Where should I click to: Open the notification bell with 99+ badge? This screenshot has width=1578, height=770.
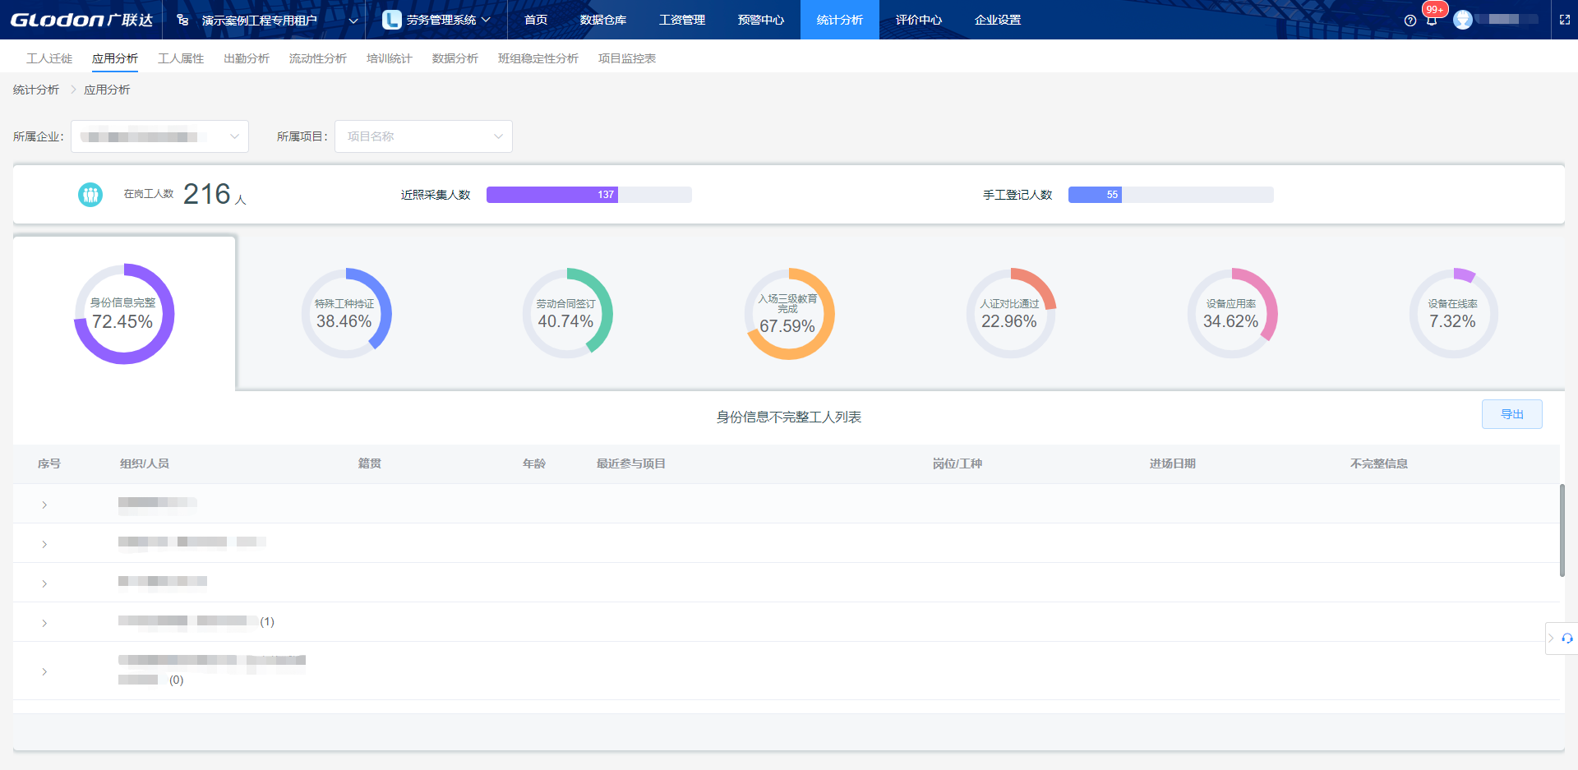pyautogui.click(x=1432, y=20)
